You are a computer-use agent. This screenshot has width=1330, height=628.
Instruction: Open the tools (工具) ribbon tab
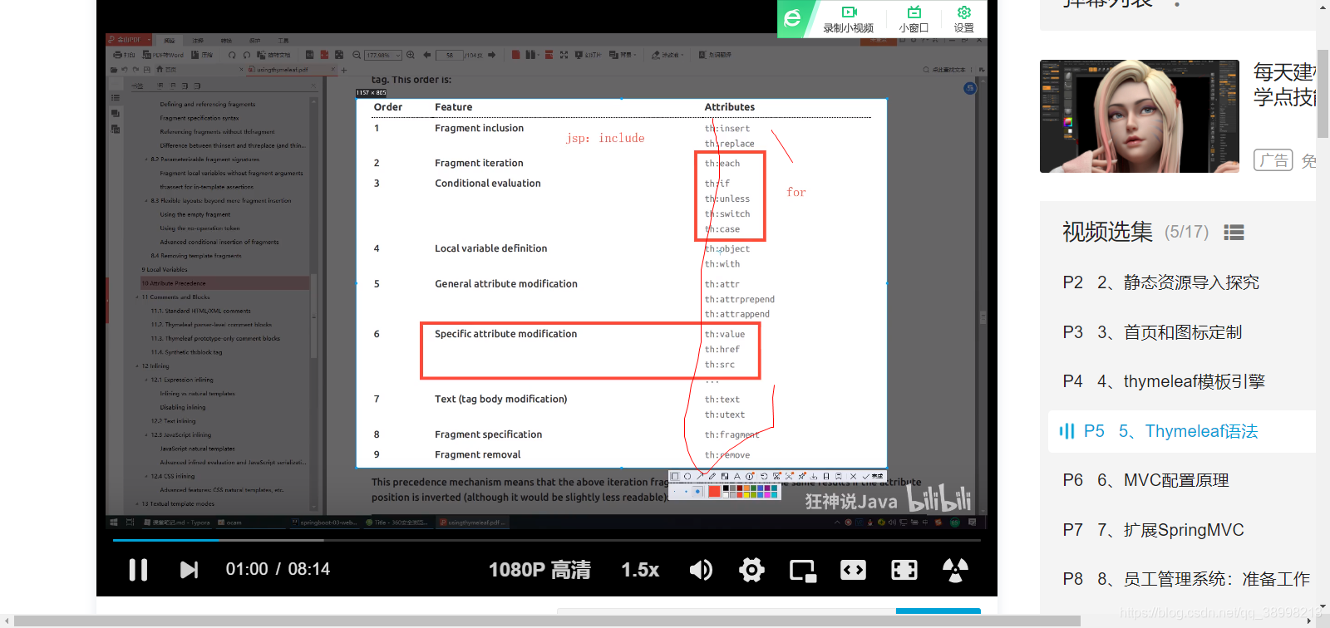[x=283, y=40]
